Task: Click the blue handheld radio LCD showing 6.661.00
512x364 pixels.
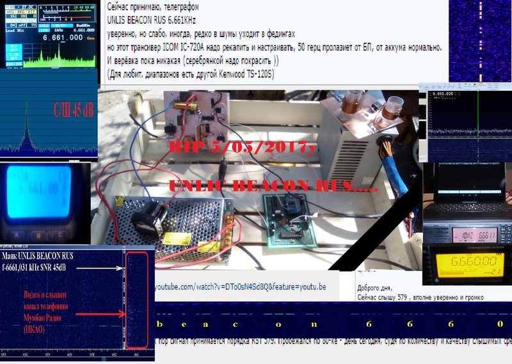Action: [38, 193]
